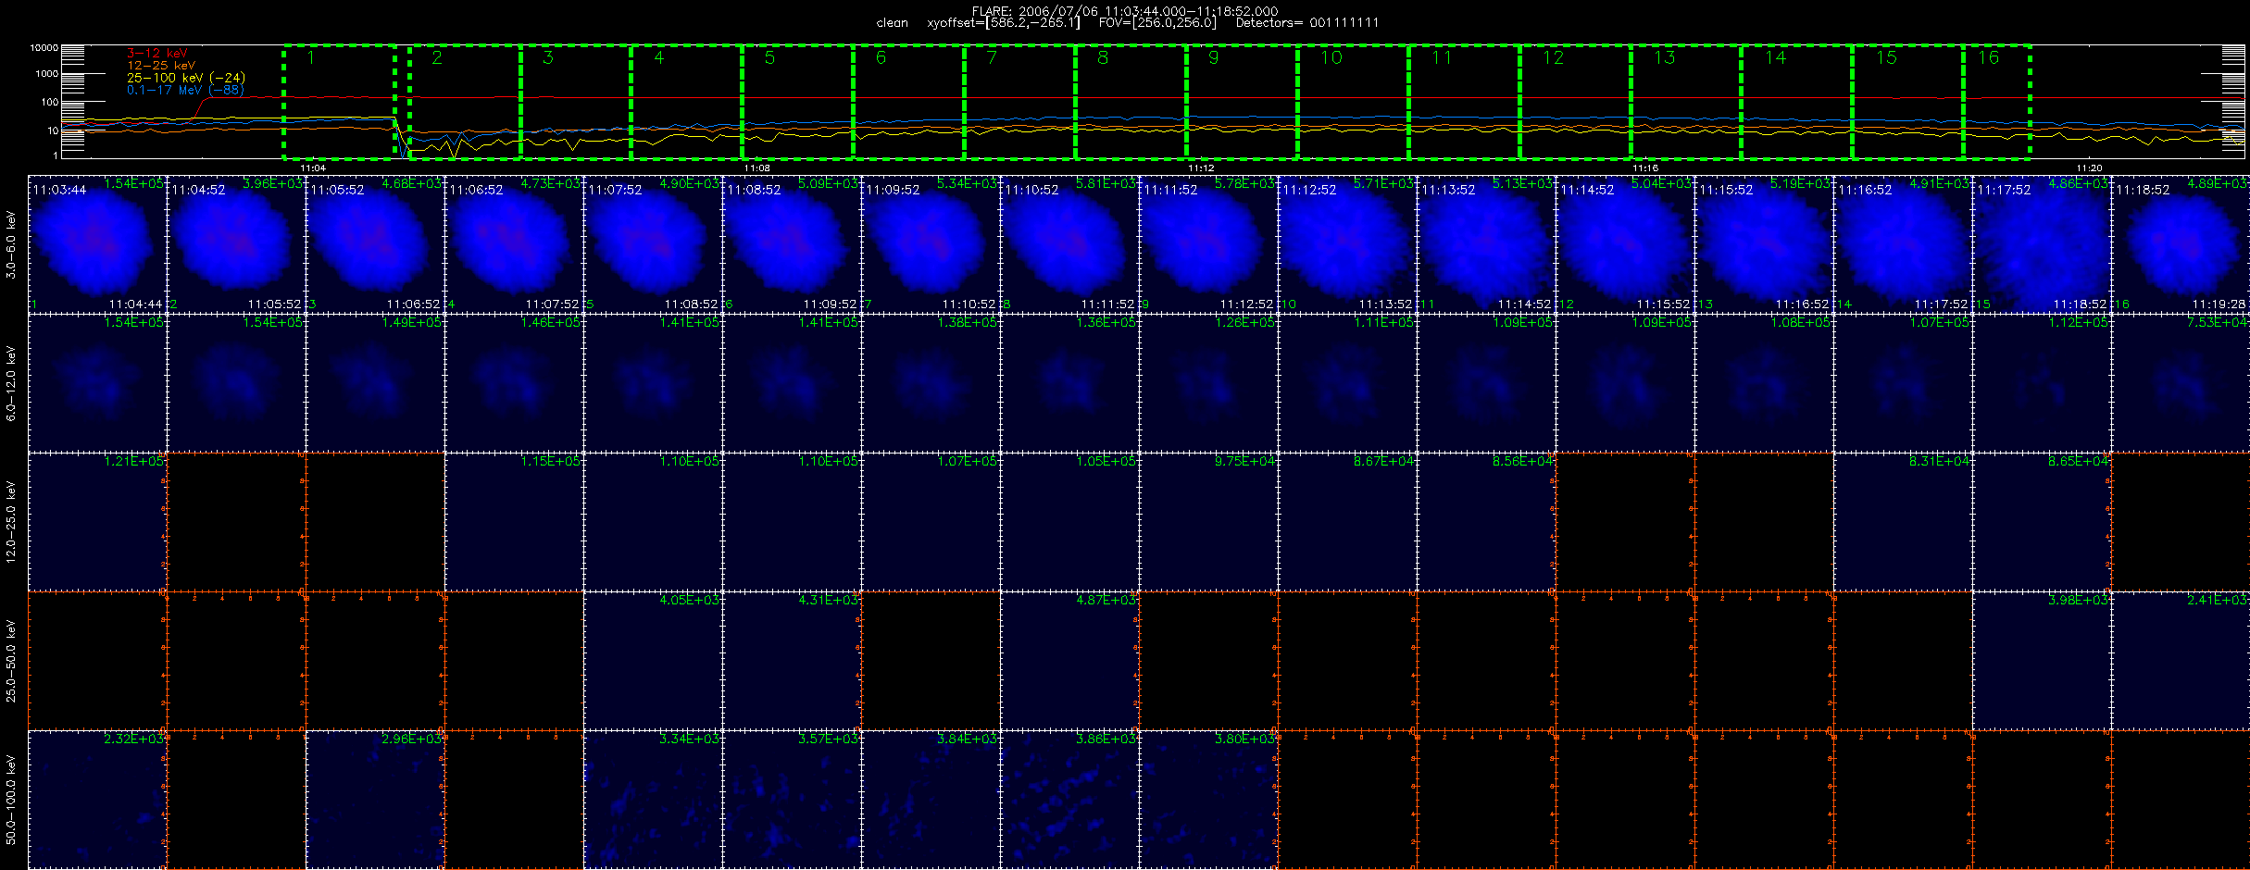Click the '11:19:28' end time label
2250x870 pixels.
coord(2219,304)
